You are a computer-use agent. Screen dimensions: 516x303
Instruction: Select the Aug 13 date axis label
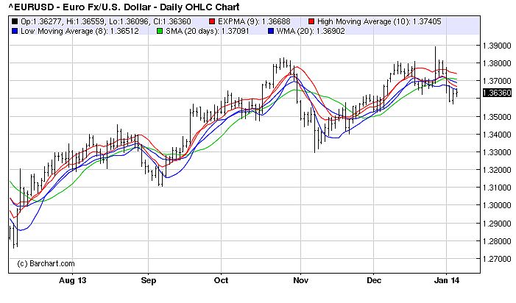[68, 281]
